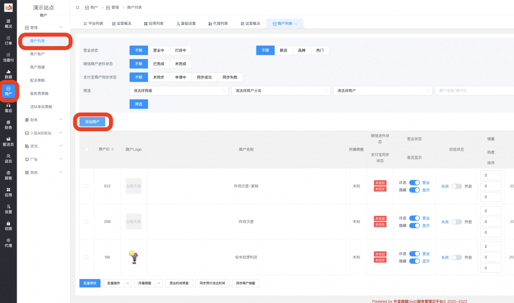Viewport: 514px width, 303px height.
Task: Close the 商户列表 tab with its x icon
Action: pyautogui.click(x=296, y=24)
